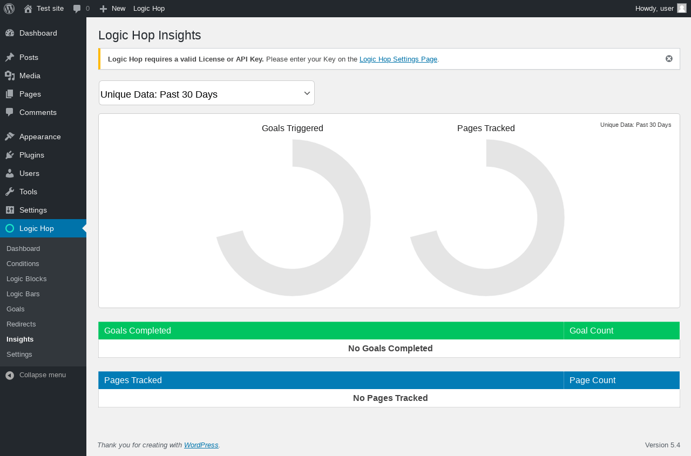Dismiss the license key notice

coord(669,59)
